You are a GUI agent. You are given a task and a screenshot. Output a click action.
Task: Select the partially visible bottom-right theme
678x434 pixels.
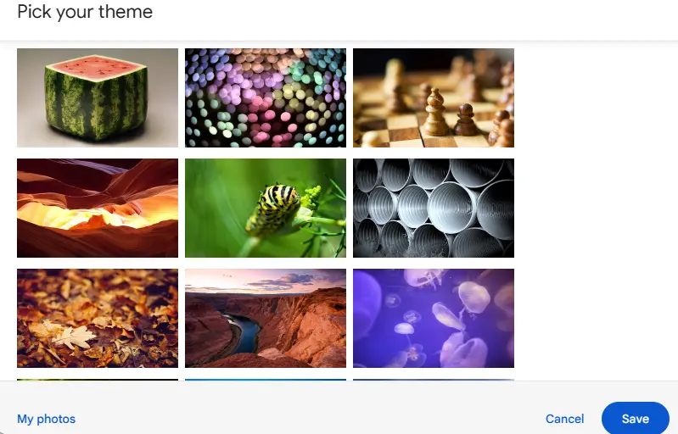pyautogui.click(x=434, y=380)
